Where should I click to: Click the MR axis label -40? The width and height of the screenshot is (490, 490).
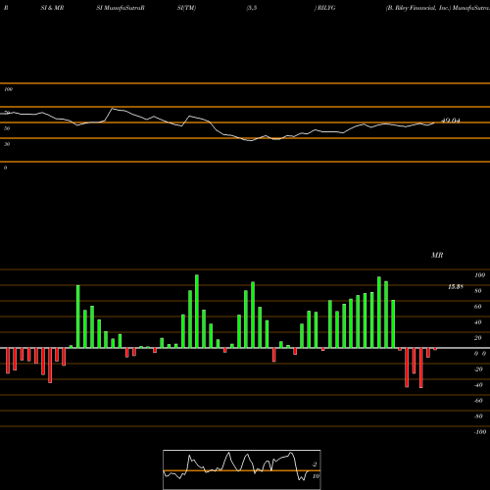(x=478, y=385)
